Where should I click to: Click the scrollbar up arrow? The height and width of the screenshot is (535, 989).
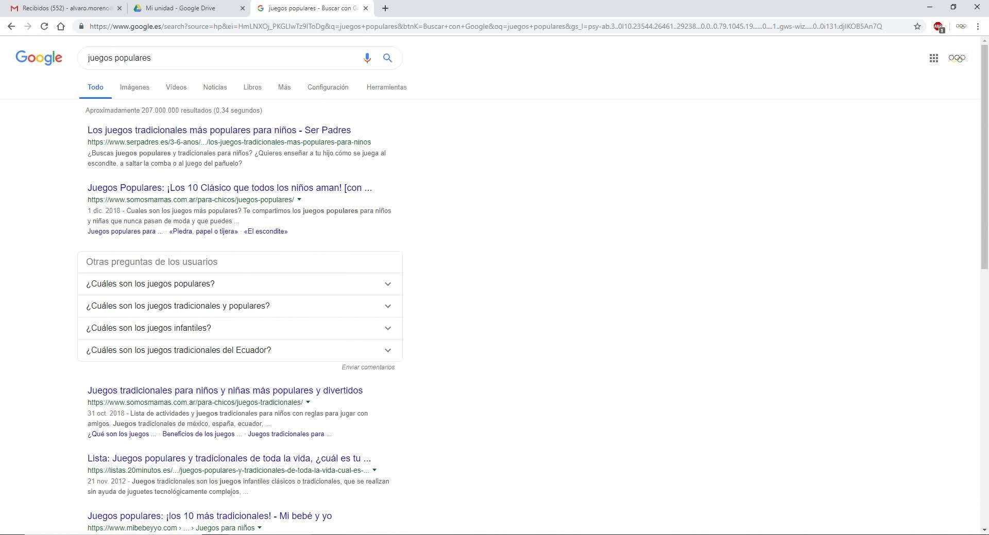[984, 40]
